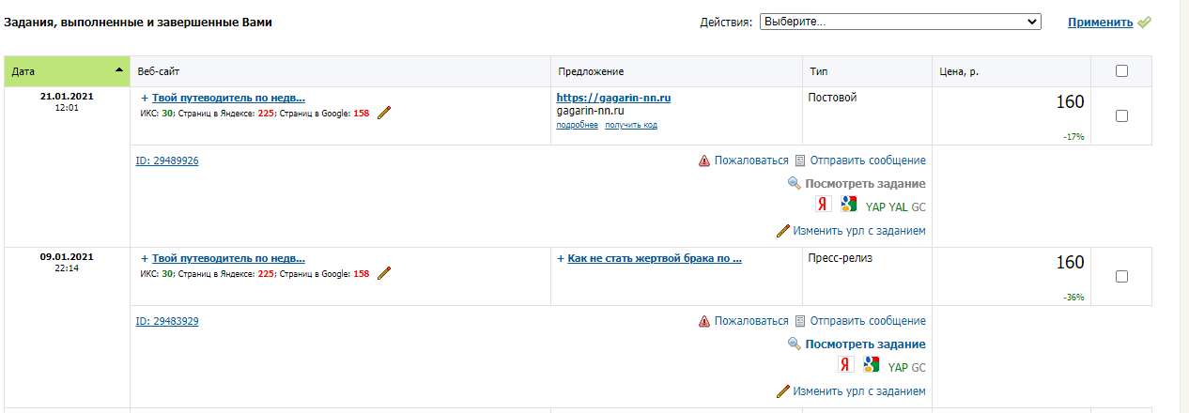
Task: Open the ID: 29489926 link
Action: coord(167,161)
